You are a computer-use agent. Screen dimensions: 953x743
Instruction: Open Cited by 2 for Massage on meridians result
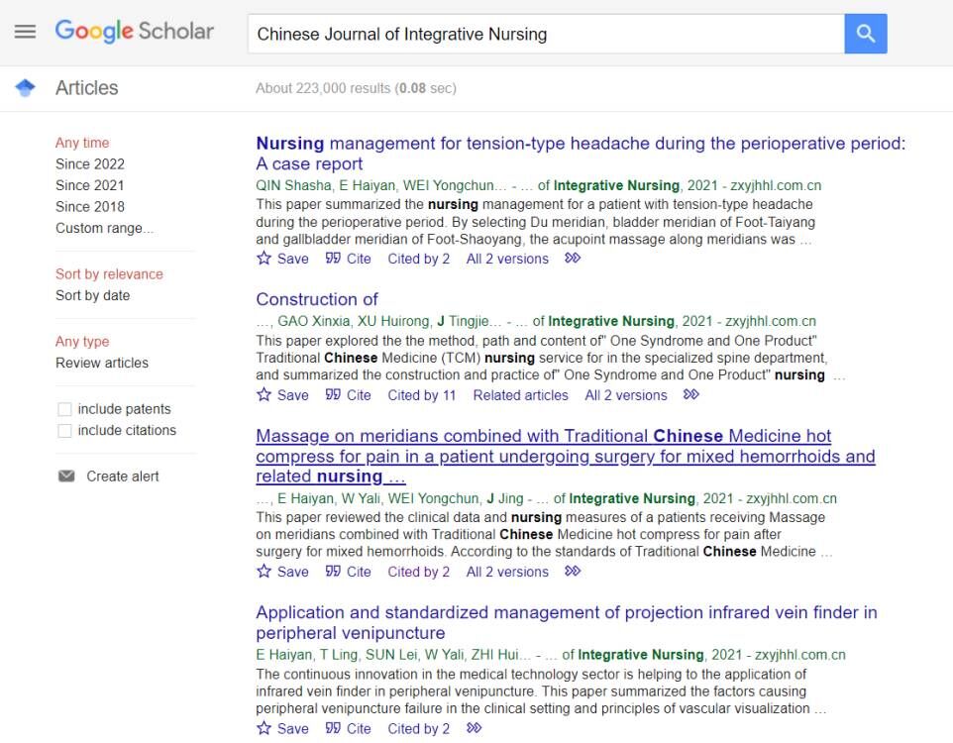coord(419,572)
